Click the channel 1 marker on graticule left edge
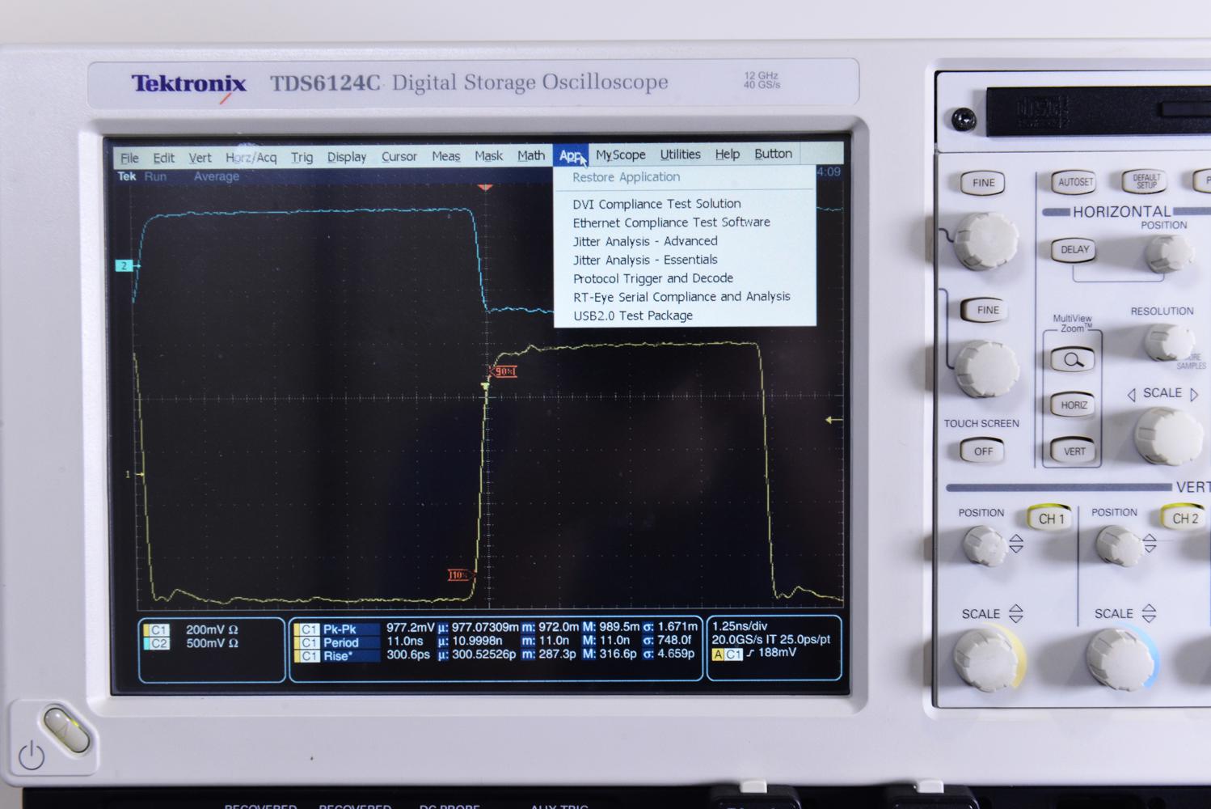This screenshot has height=809, width=1211. coord(128,476)
